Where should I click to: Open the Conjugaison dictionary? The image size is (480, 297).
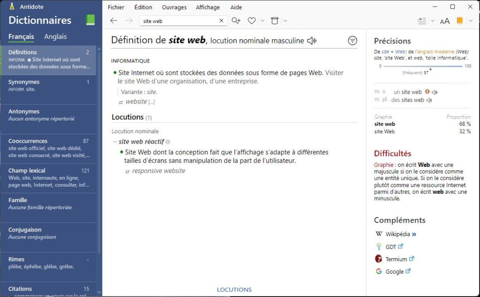pos(48,238)
